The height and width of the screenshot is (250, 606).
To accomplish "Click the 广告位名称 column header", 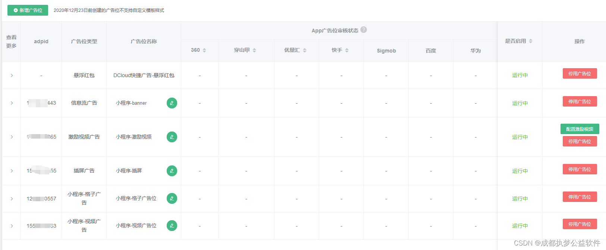I will [144, 41].
